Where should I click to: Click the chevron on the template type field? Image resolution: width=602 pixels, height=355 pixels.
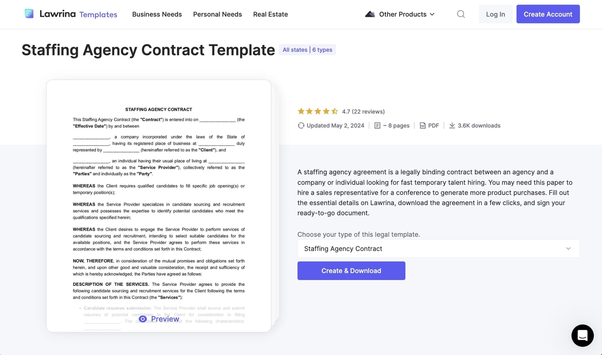tap(568, 249)
